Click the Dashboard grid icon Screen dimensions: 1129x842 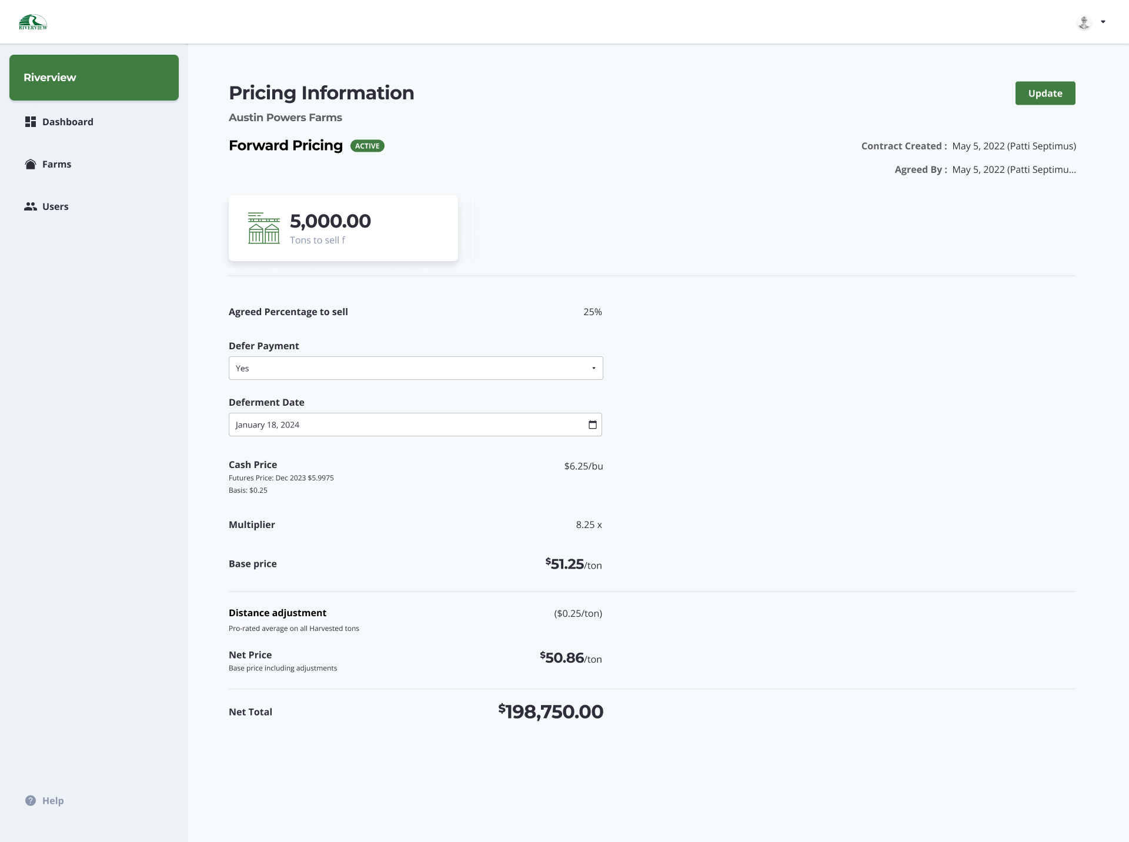[31, 122]
